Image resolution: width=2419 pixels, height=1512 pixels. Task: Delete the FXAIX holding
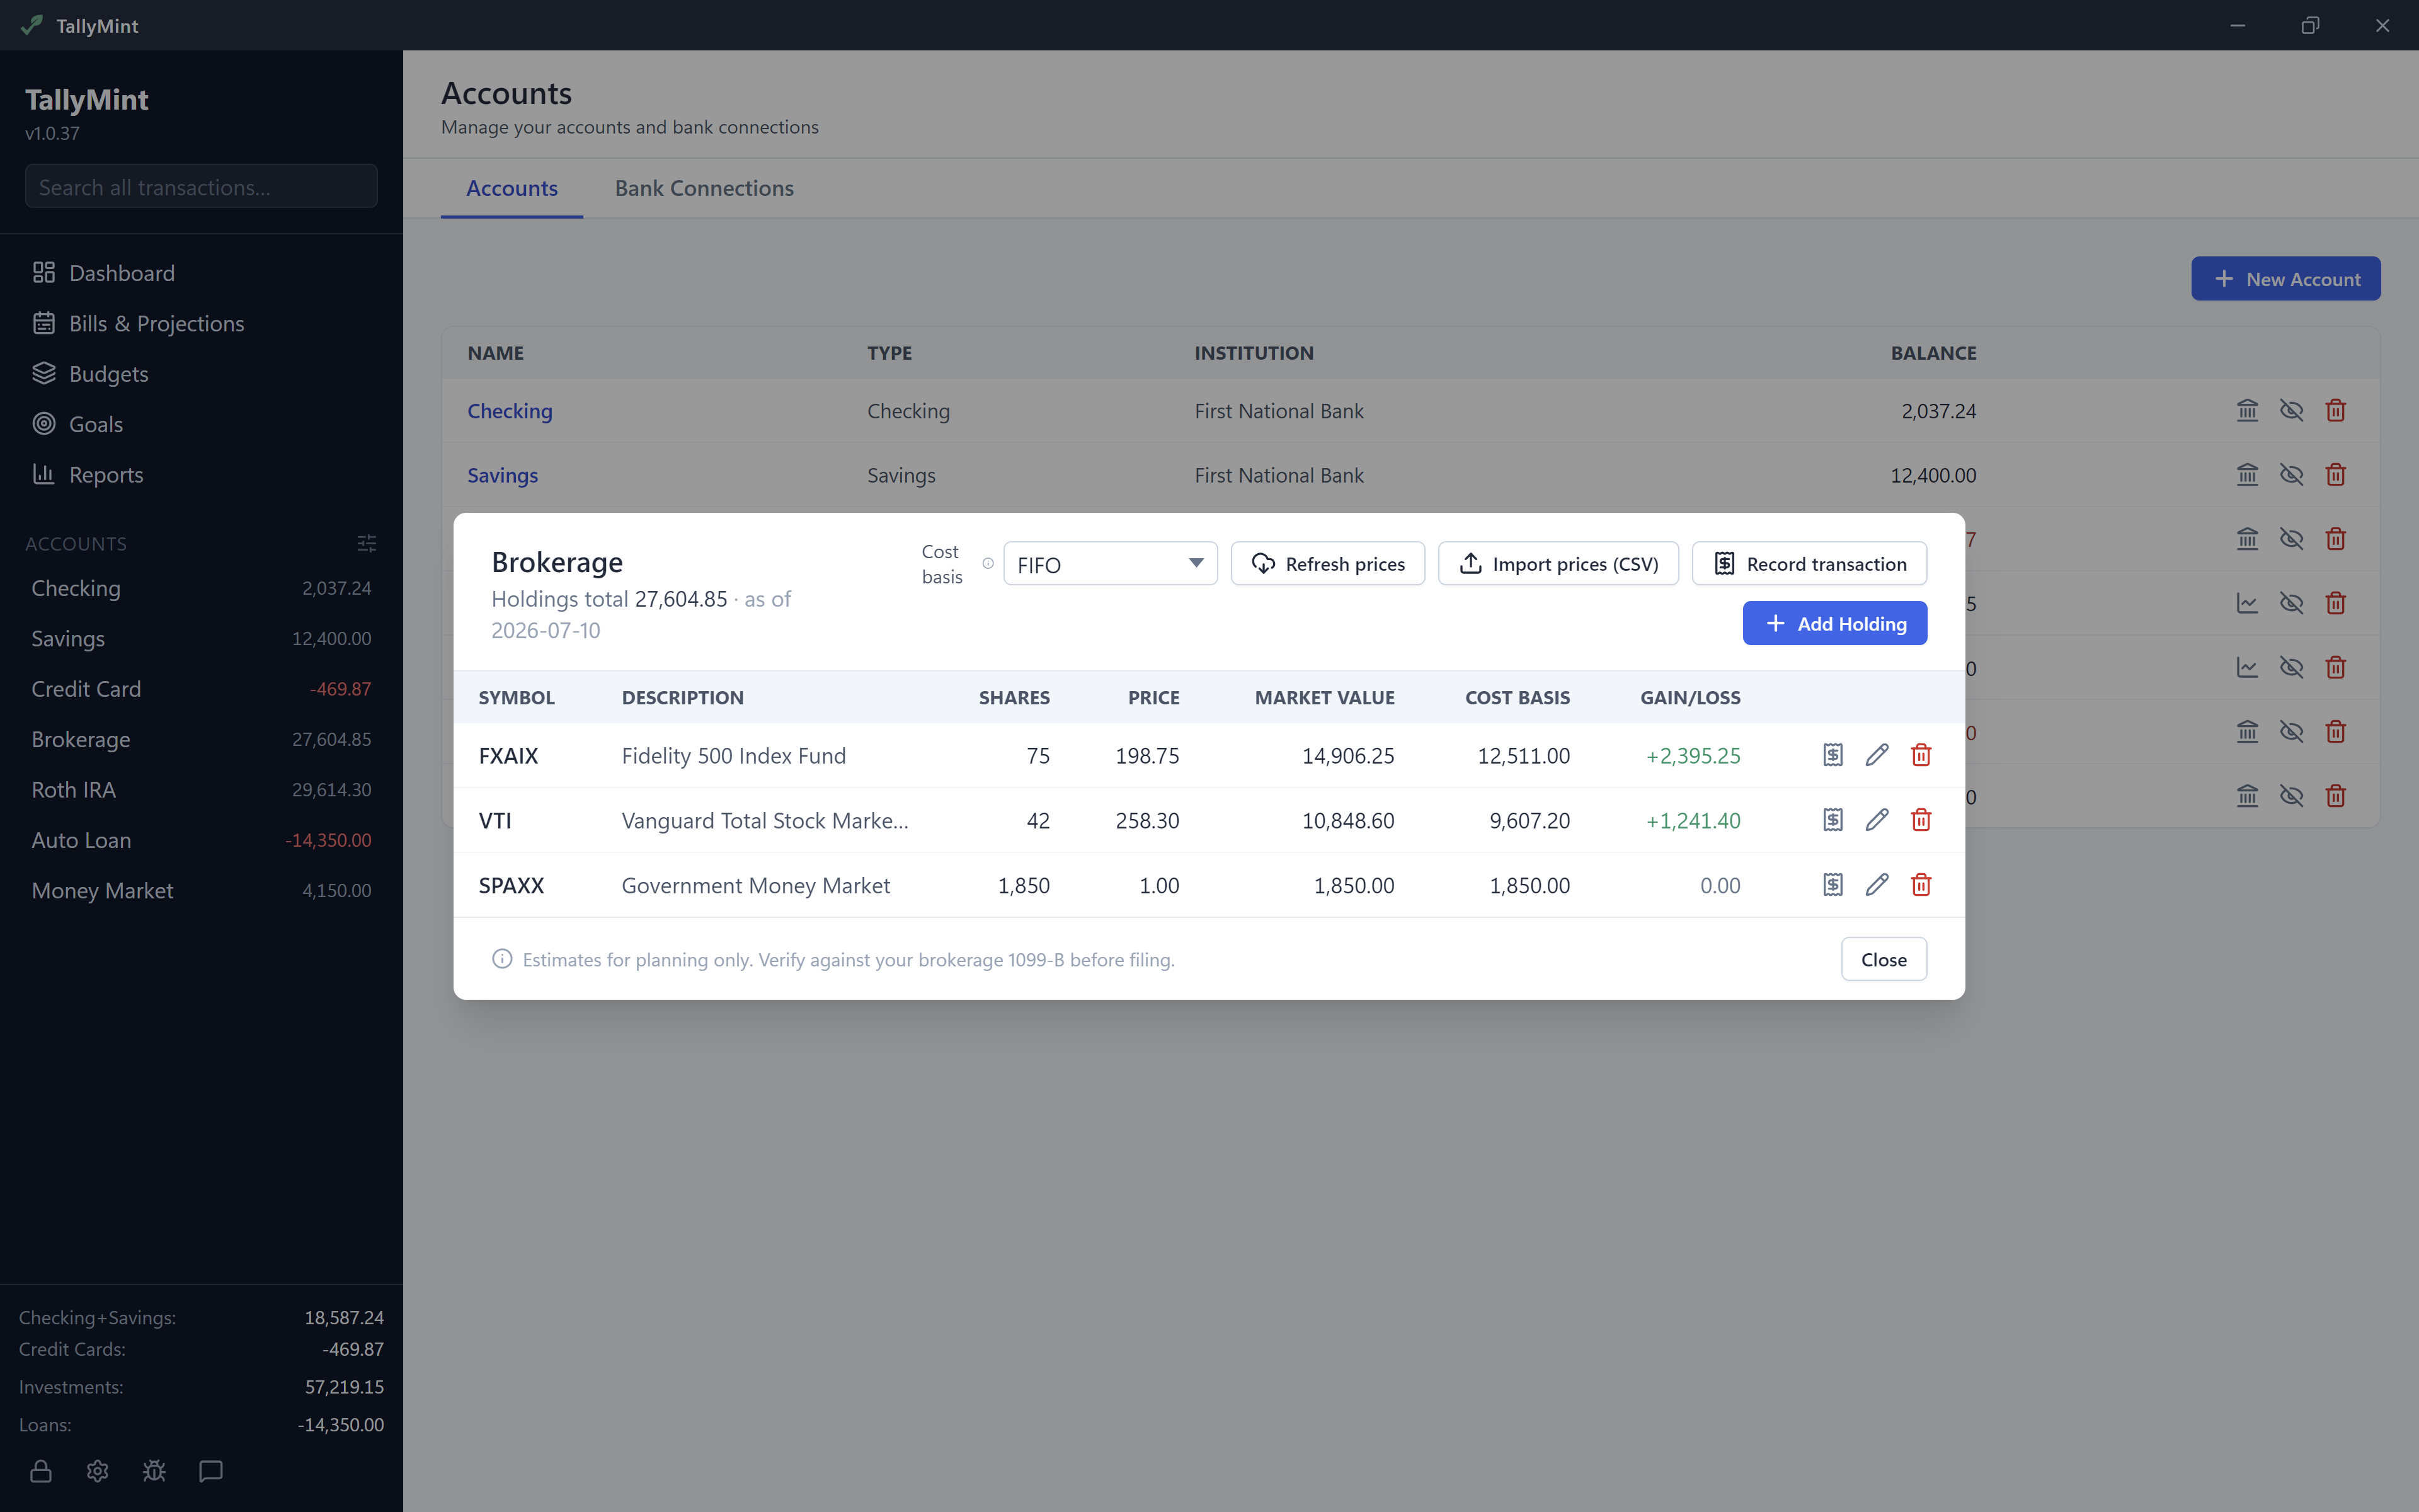coord(1920,755)
